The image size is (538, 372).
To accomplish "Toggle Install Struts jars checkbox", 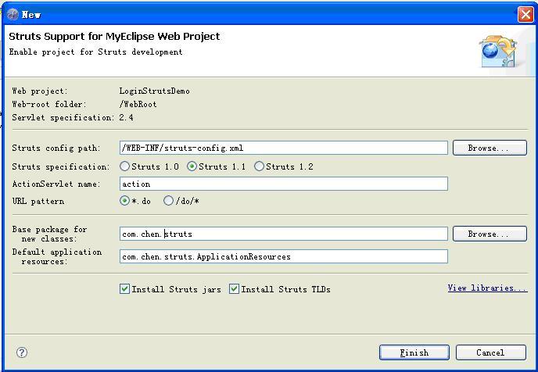I will click(x=124, y=288).
